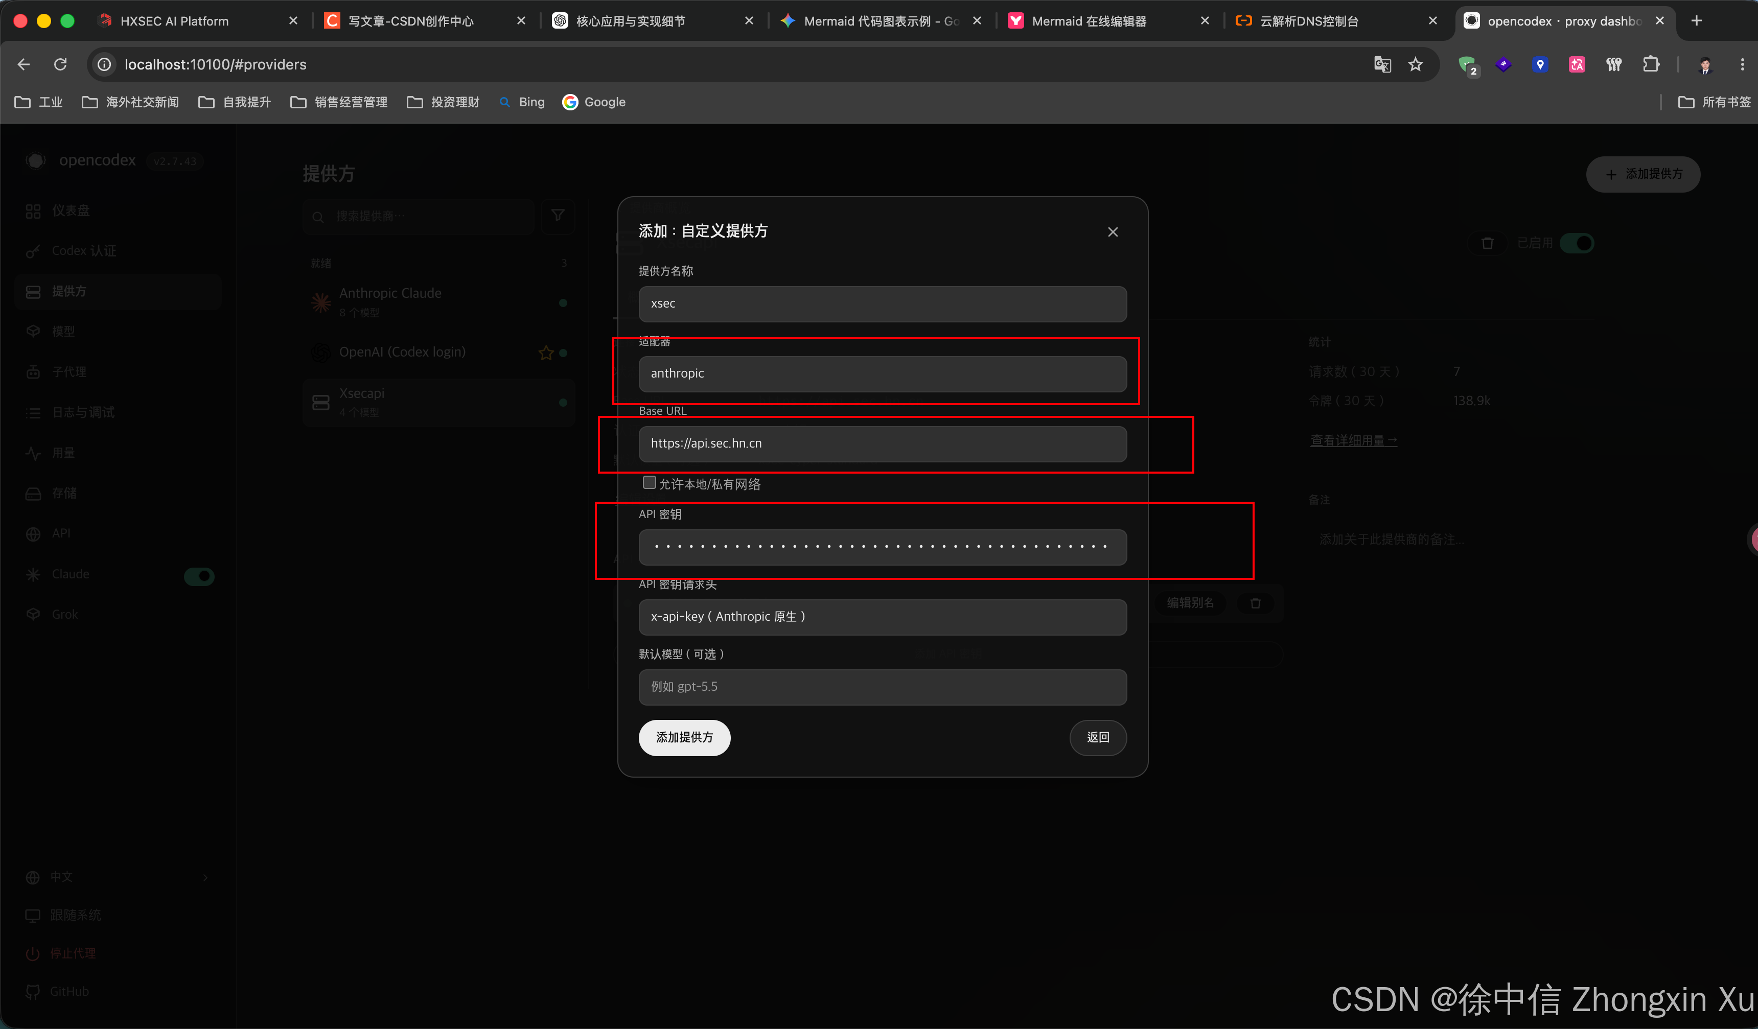Screen dimensions: 1758x1029
Task: Click the browser address bar URL
Action: point(215,64)
